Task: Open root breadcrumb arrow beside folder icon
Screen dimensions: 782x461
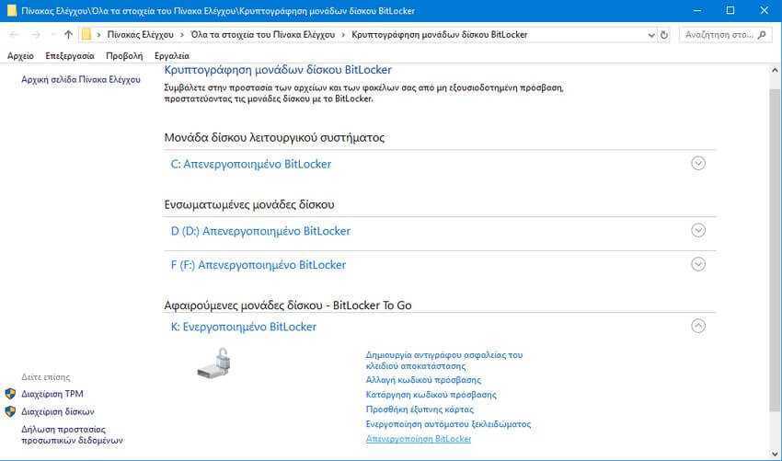Action: (98, 34)
